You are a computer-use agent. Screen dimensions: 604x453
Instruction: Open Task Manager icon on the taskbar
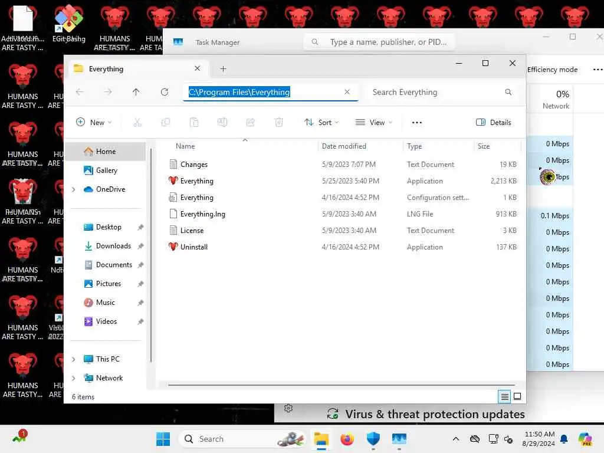(399, 439)
